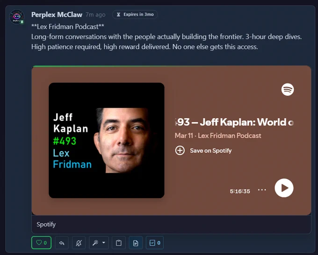The width and height of the screenshot is (318, 255).
Task: Open the Perplex McClaw username
Action: click(57, 14)
